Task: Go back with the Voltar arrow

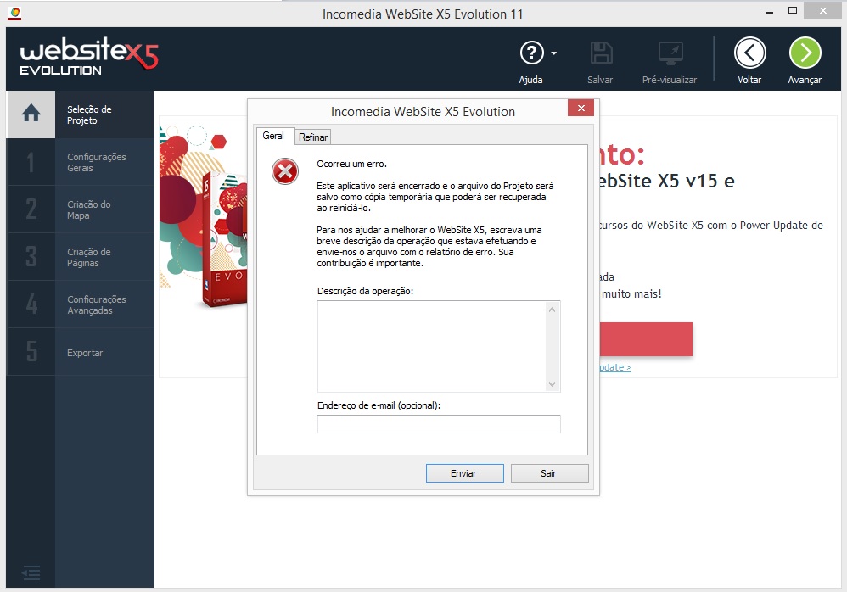Action: [749, 53]
